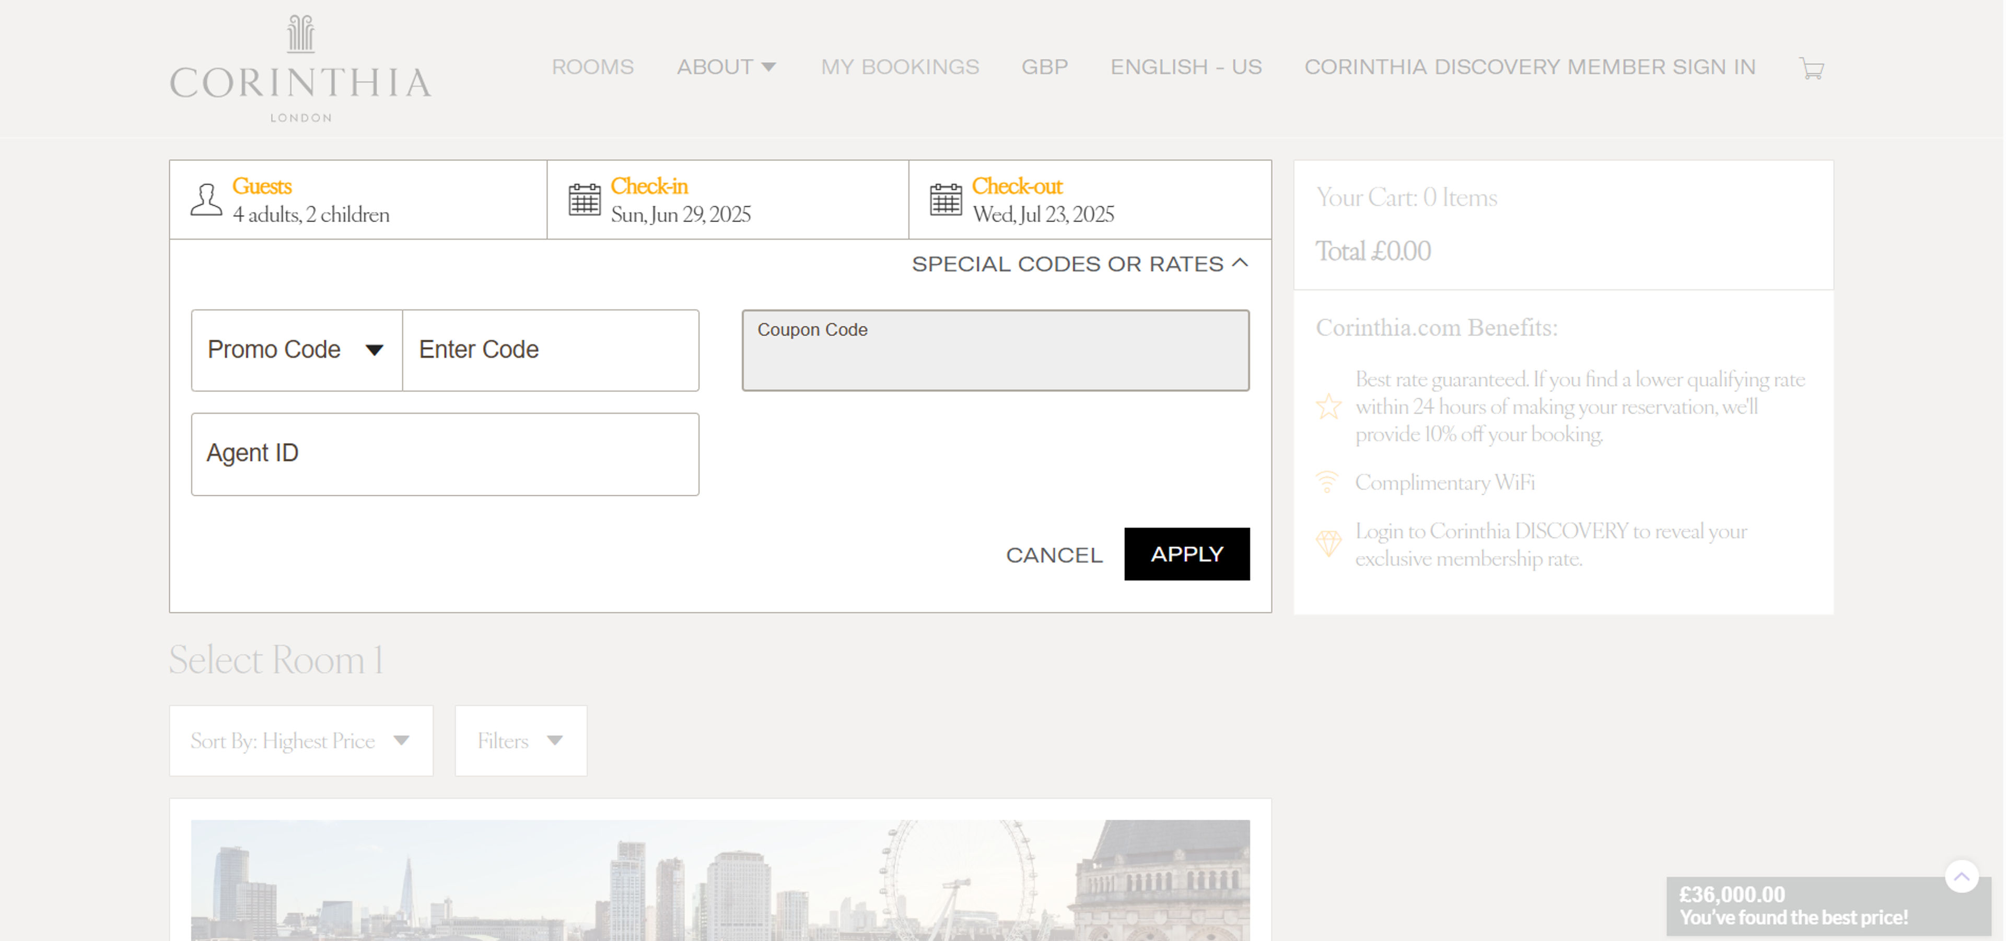Click the Discovery diamond icon

point(1328,543)
